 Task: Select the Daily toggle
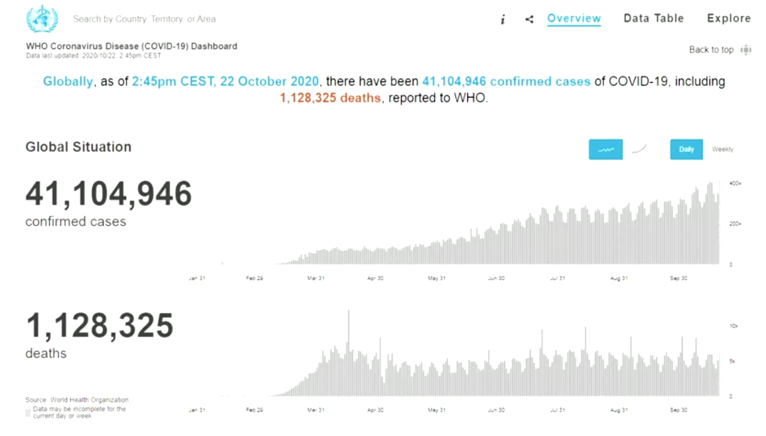(x=686, y=149)
